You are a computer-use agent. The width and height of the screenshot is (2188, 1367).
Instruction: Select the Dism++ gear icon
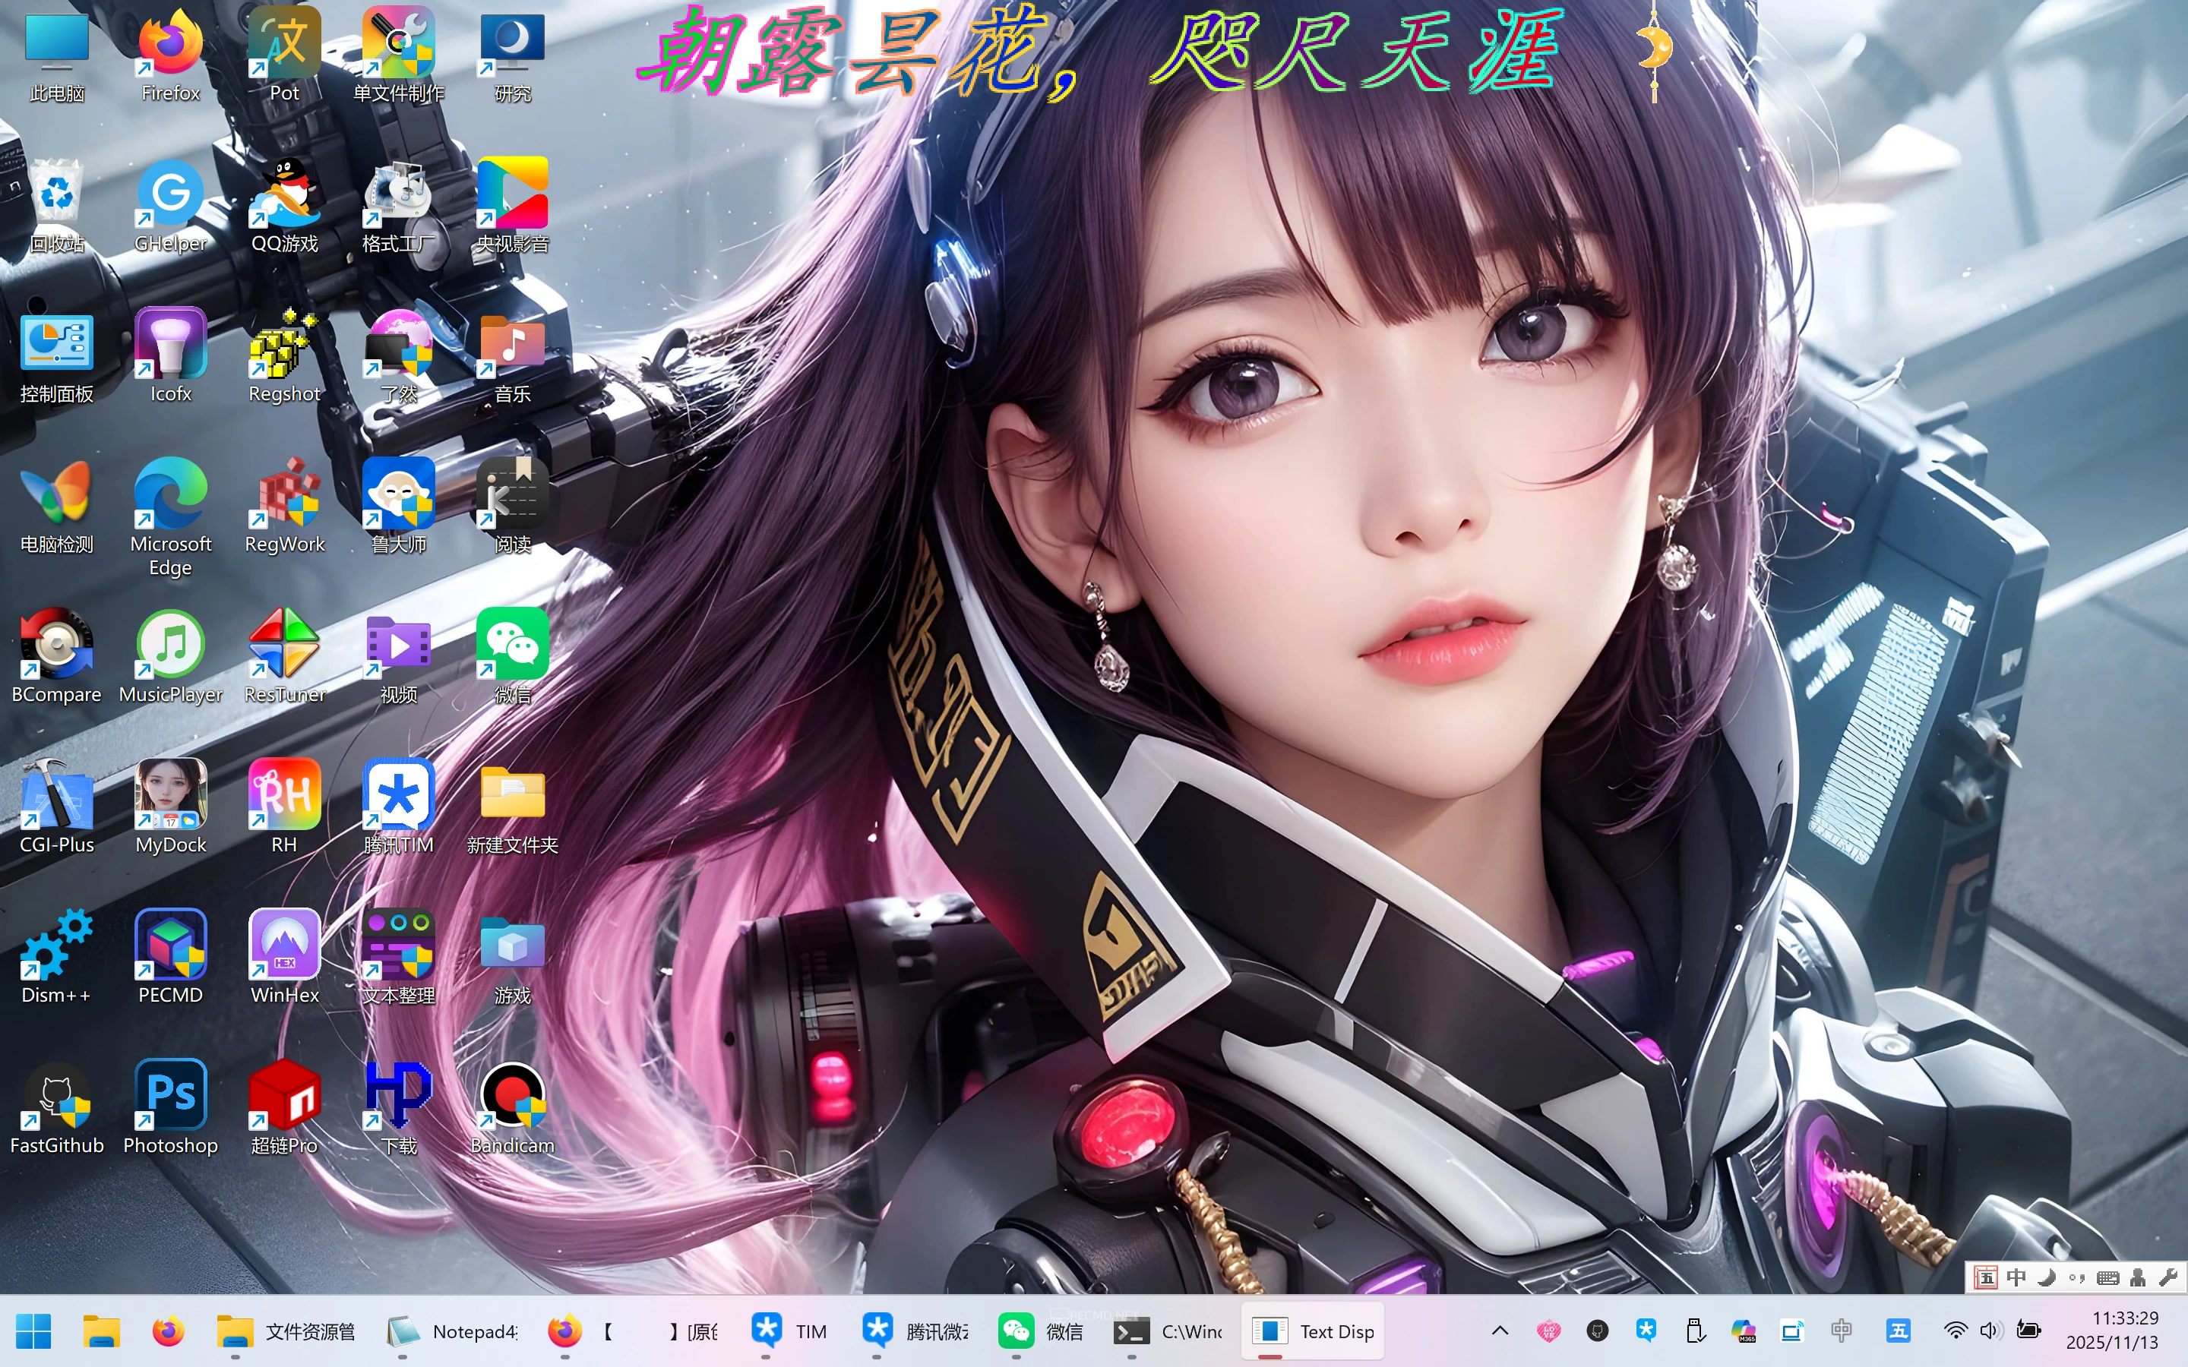pyautogui.click(x=56, y=946)
